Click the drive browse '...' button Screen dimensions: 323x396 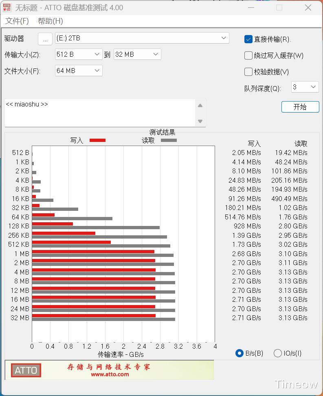(45, 39)
